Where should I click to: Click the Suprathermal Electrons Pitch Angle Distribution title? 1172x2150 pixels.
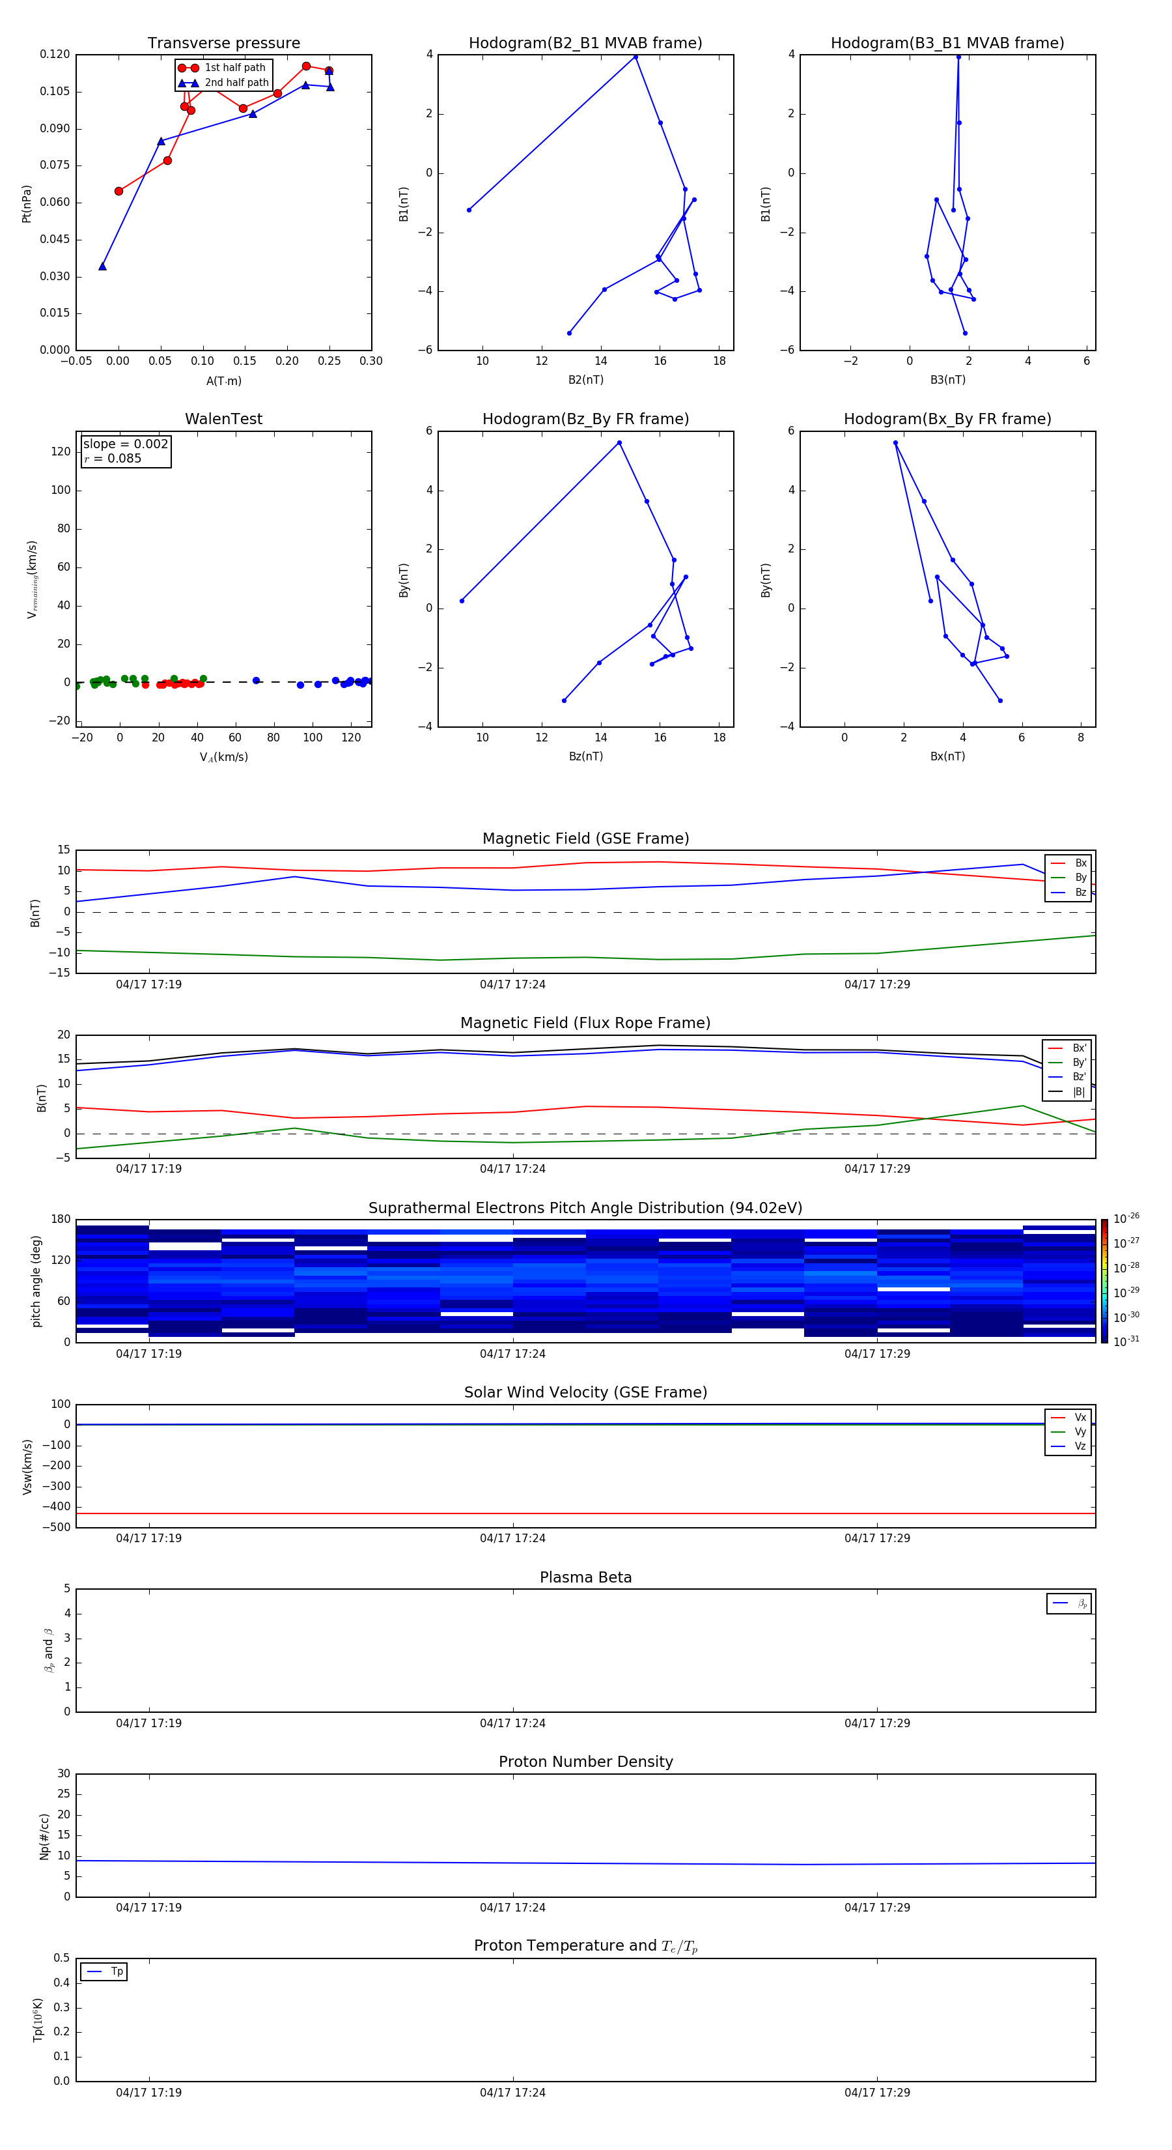pos(585,1209)
